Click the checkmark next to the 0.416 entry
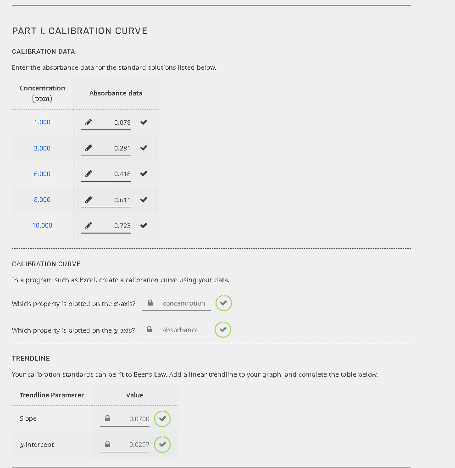 pyautogui.click(x=144, y=173)
